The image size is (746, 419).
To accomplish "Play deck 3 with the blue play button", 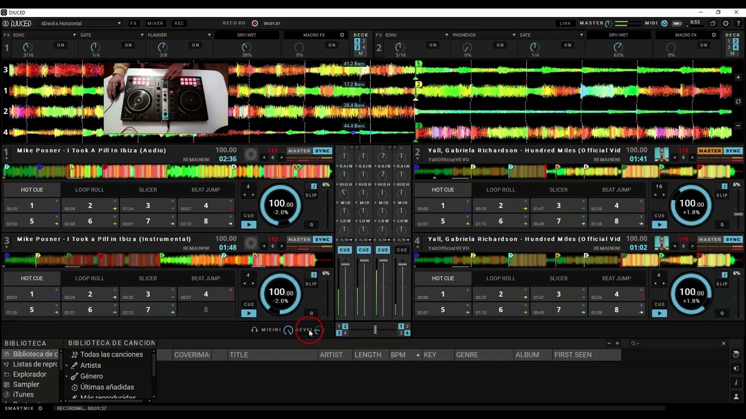I will coord(249,313).
